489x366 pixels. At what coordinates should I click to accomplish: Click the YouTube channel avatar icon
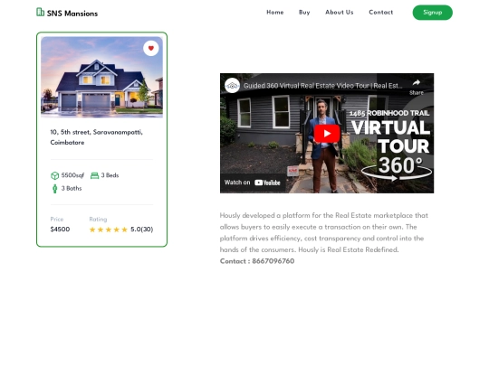(232, 86)
